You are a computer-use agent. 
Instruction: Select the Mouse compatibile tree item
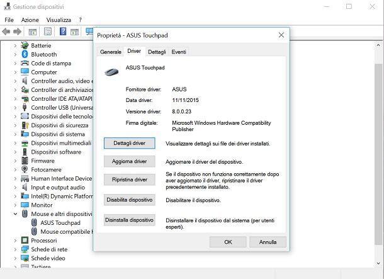click(x=66, y=232)
